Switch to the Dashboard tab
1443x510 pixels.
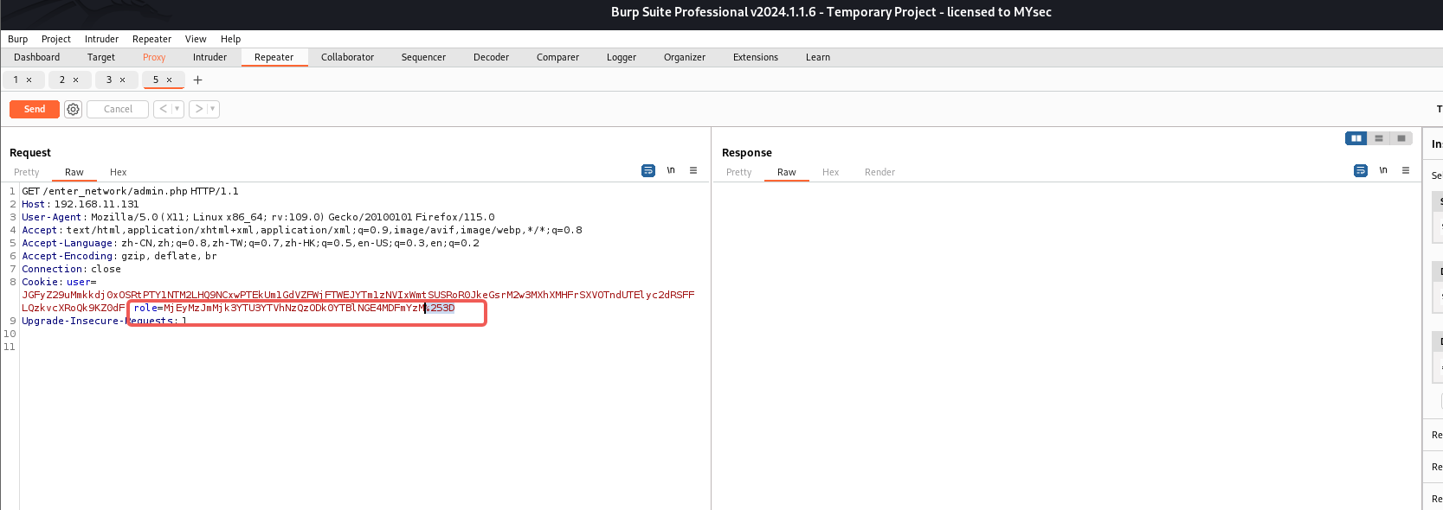37,57
